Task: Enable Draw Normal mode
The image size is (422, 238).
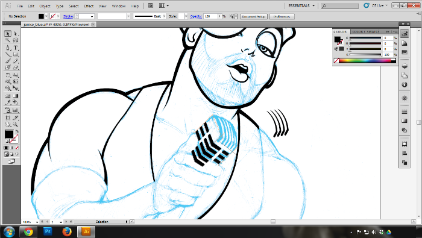Action: click(x=6, y=154)
